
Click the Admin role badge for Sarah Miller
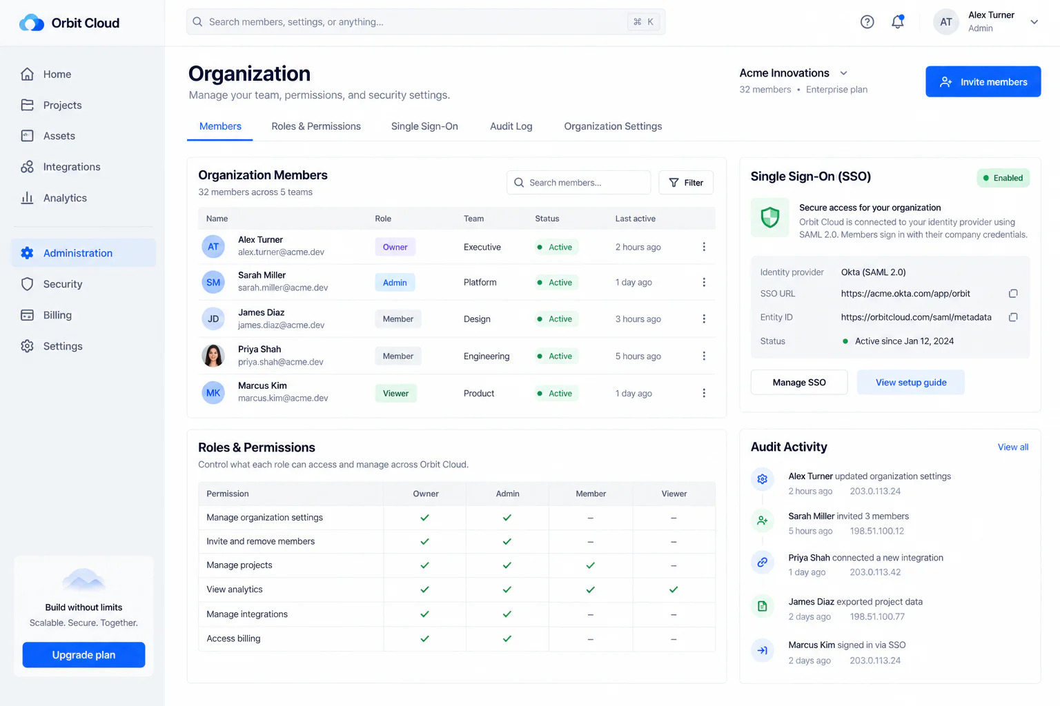tap(395, 282)
